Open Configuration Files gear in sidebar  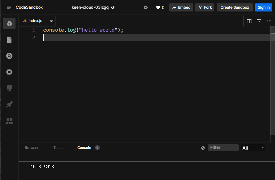[9, 72]
